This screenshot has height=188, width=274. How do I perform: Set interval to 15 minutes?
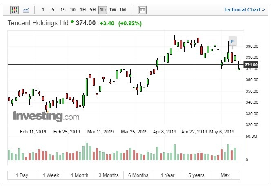tap(63, 10)
